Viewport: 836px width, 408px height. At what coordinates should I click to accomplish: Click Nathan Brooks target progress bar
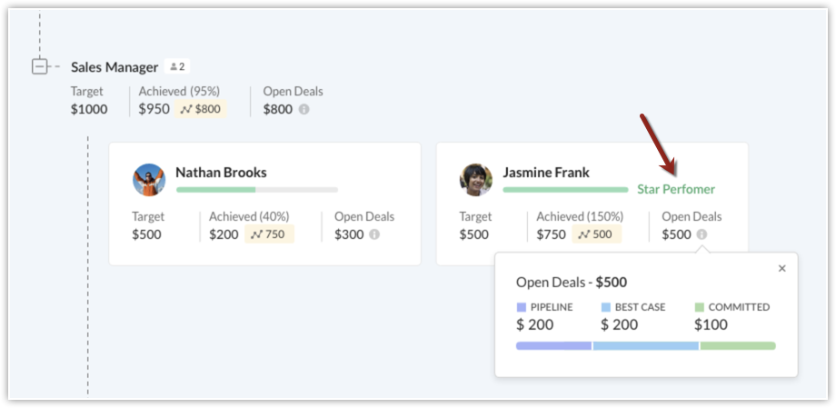tap(257, 190)
